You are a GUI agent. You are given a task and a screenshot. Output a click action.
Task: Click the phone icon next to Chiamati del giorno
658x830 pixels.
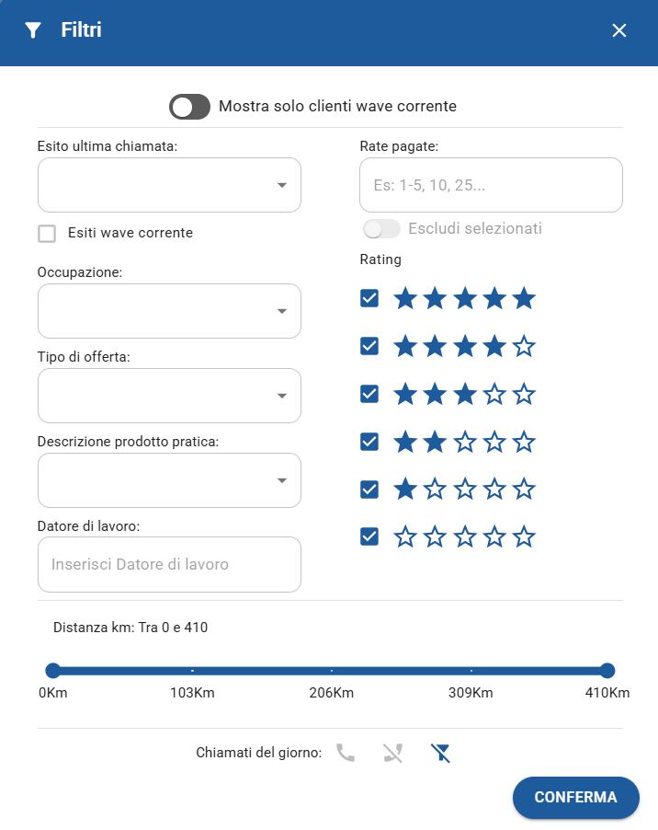[x=346, y=754]
